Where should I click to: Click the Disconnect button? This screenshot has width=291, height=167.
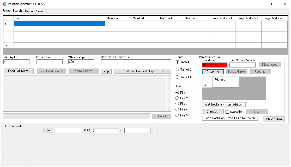pyautogui.click(x=270, y=65)
